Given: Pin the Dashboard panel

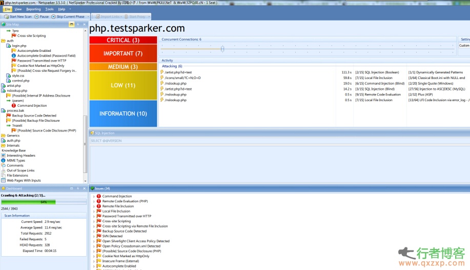Looking at the screenshot, I should coord(78,188).
